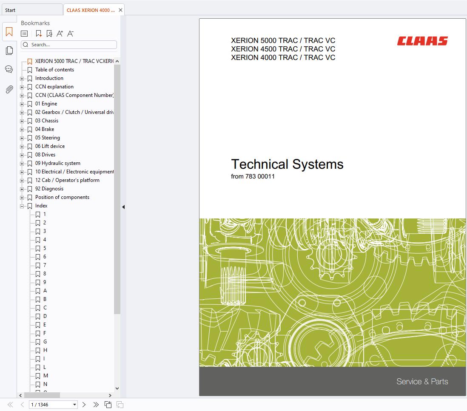Collapse the Index bookmark tree
The image size is (467, 411).
tap(22, 206)
